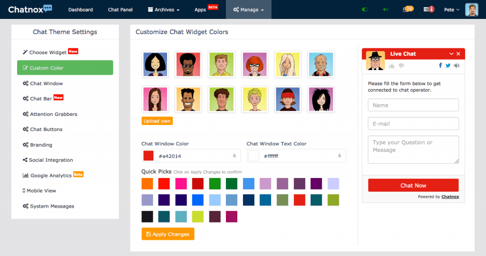Close the Live Chat preview widget
Viewport: 486px width, 256px height.
click(x=458, y=54)
